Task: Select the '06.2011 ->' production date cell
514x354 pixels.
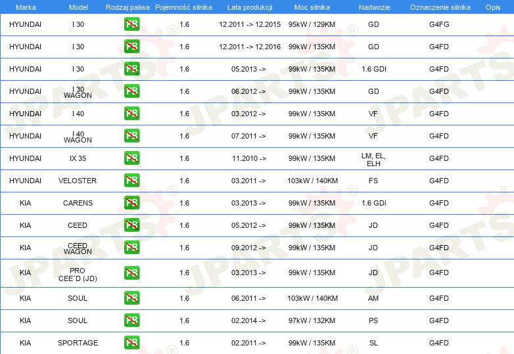Action: coord(248,298)
